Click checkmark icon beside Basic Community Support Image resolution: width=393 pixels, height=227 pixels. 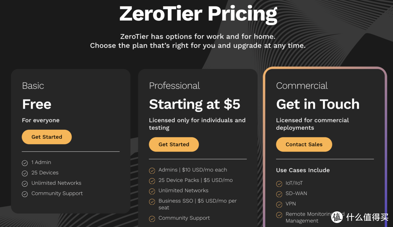[x=25, y=194]
